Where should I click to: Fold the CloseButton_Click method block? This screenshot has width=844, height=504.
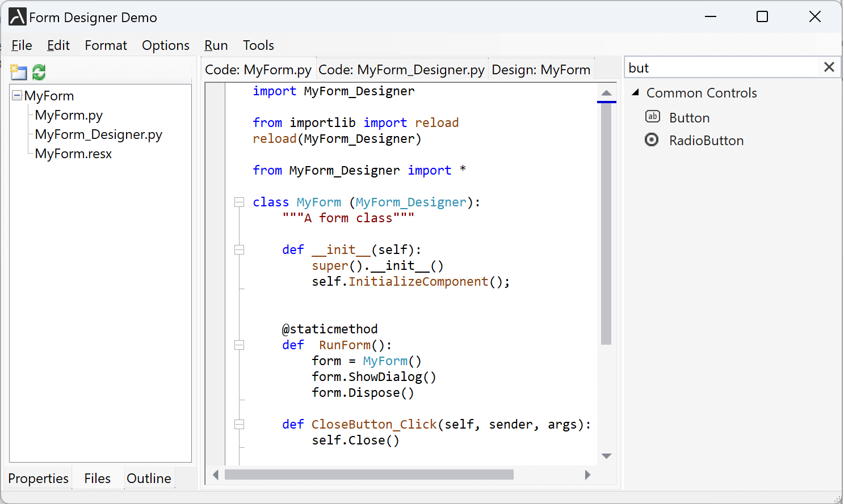(x=240, y=425)
